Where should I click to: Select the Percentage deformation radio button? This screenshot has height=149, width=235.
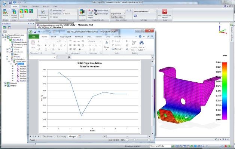51,10
